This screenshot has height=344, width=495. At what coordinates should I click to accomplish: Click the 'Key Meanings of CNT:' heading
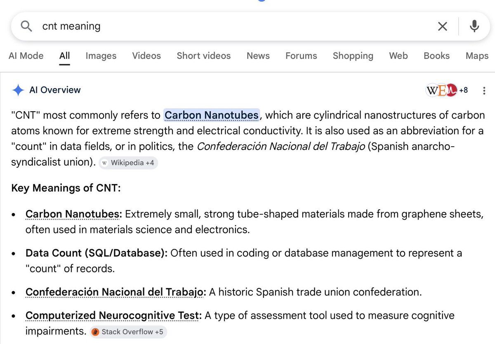pyautogui.click(x=66, y=188)
